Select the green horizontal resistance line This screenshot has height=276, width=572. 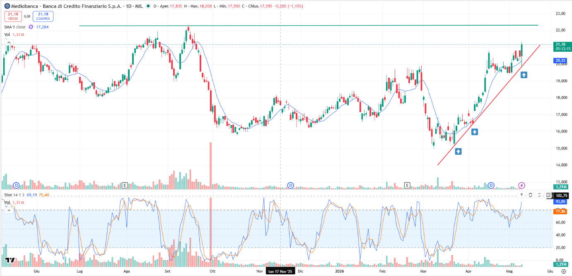pos(309,26)
